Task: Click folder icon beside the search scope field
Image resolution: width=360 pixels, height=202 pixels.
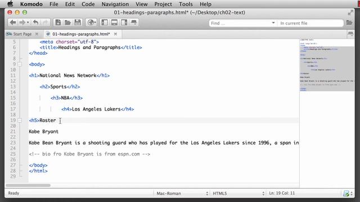Action: click(349, 22)
